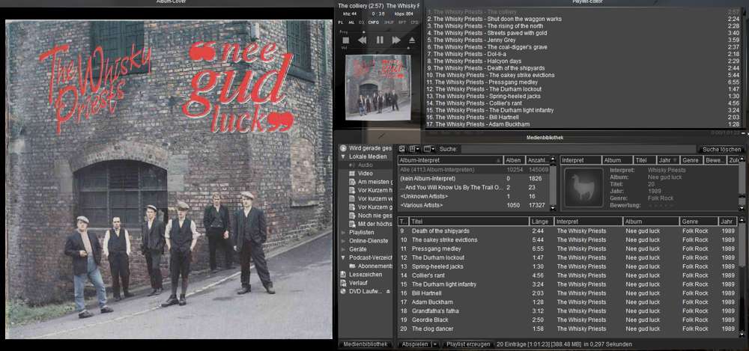
Task: Skip to the previous track
Action: click(363, 40)
